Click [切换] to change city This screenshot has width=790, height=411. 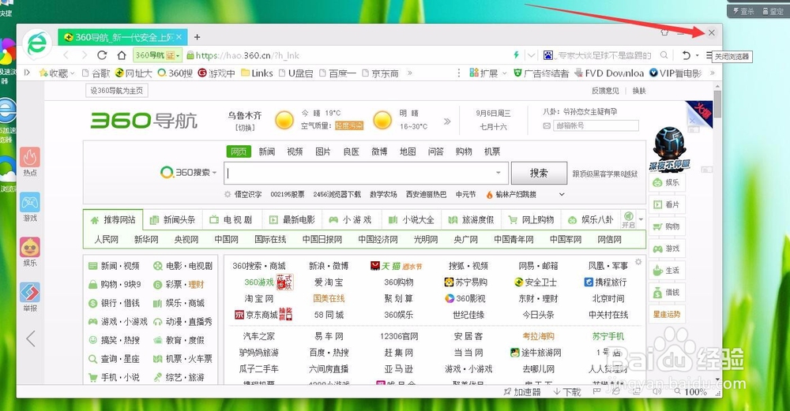coord(245,128)
